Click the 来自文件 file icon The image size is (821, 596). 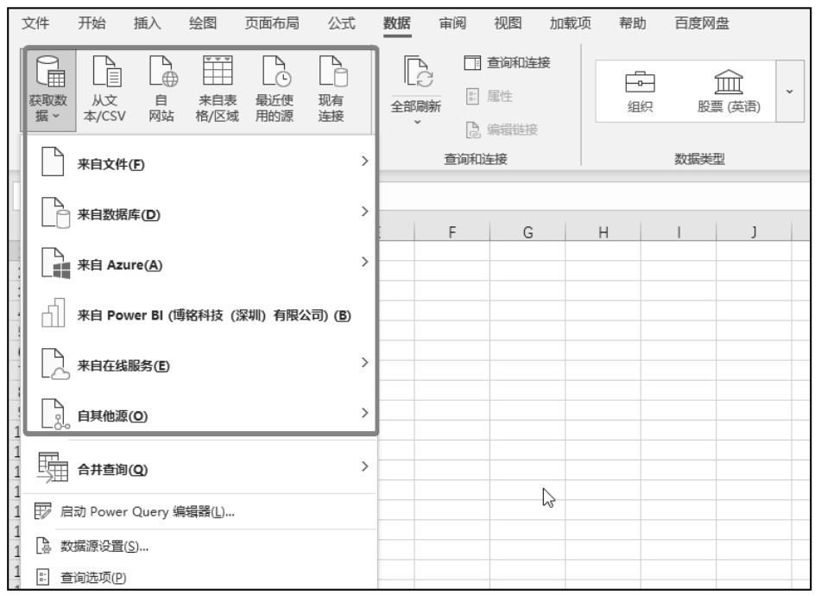coord(53,162)
